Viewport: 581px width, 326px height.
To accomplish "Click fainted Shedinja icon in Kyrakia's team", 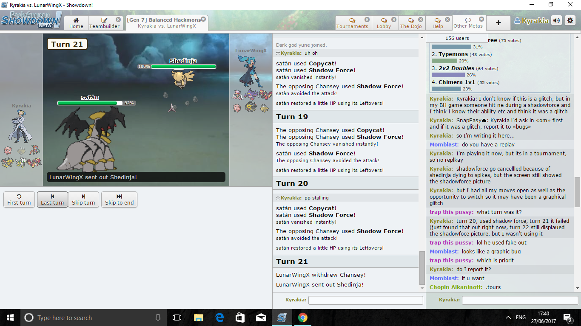I will (x=21, y=150).
